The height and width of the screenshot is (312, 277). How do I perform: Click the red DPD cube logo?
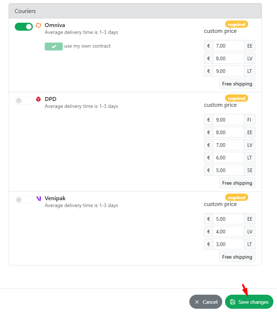pyautogui.click(x=38, y=99)
